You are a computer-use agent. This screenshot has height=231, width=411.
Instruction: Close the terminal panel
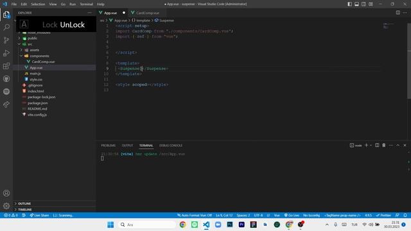(x=405, y=145)
